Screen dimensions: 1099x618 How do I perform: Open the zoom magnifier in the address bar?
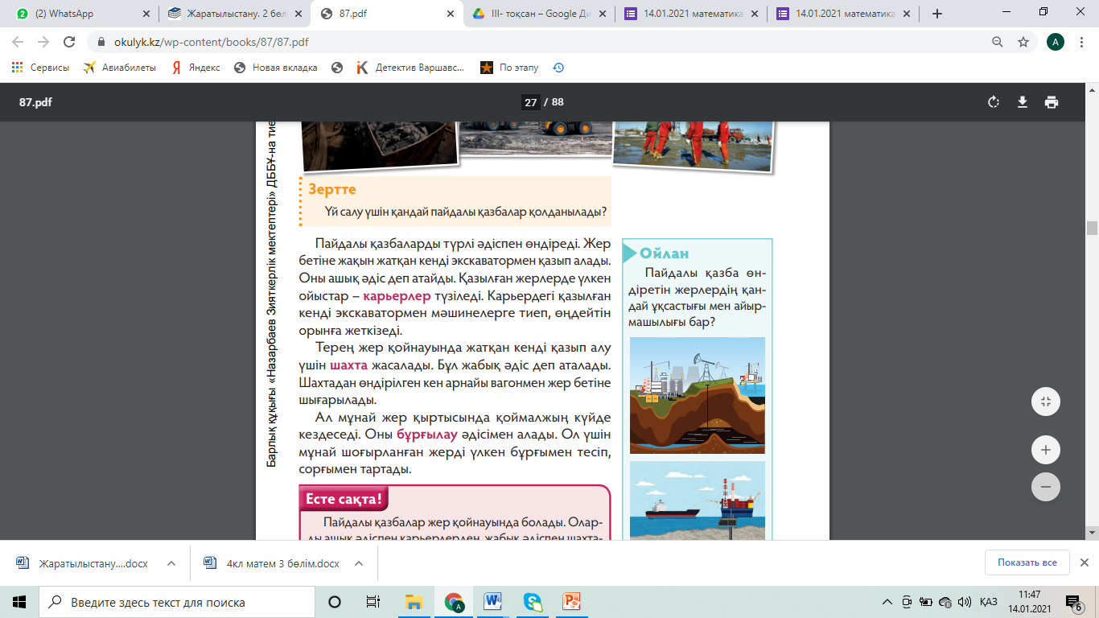coord(998,42)
